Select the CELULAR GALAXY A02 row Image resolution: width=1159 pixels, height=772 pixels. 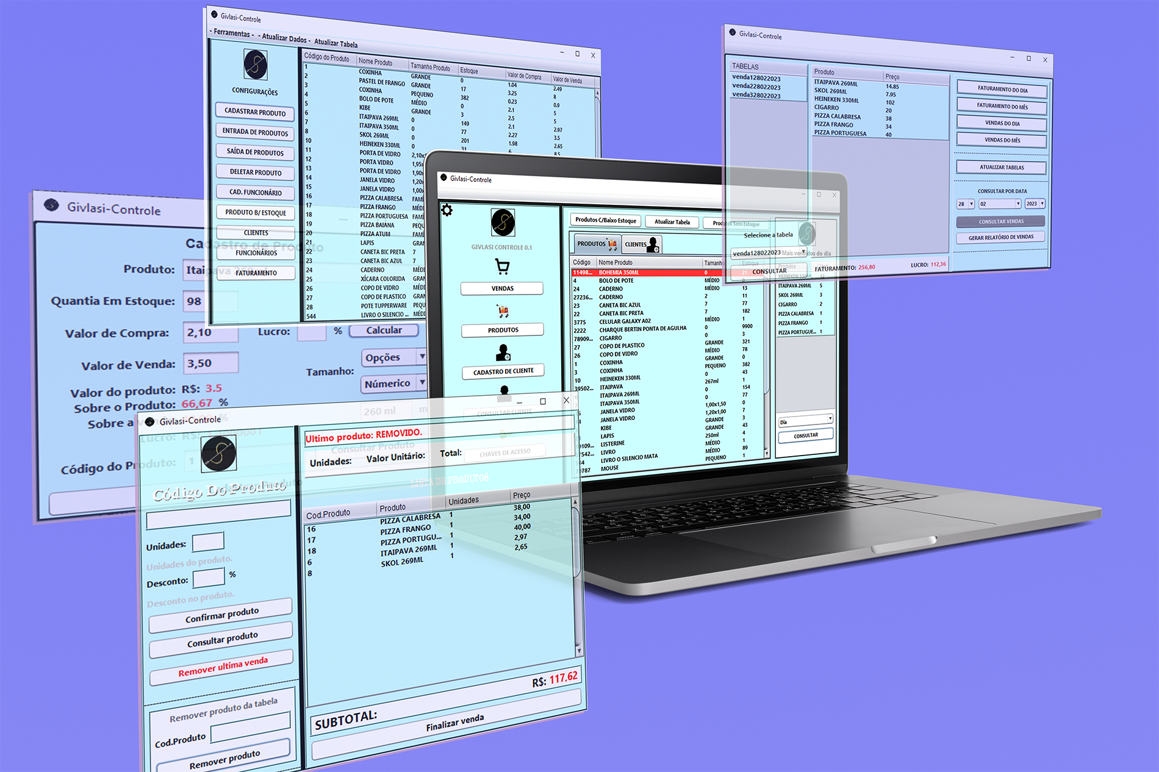(x=667, y=321)
